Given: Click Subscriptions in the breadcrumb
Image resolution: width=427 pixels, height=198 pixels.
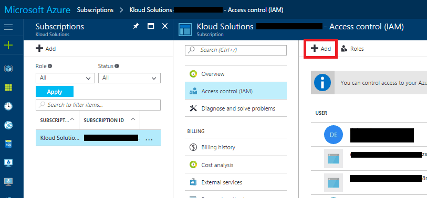Looking at the screenshot, I should 95,10.
